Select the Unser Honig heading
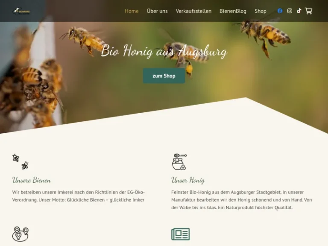 pos(188,180)
